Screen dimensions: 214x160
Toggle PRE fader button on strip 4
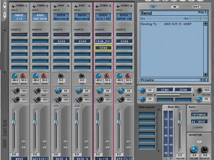[x=77, y=106]
